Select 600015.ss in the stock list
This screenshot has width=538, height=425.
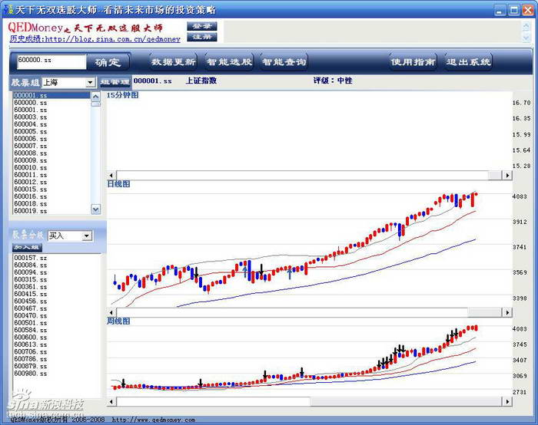(x=51, y=189)
